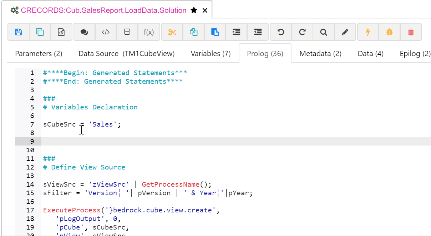Open the f(x) functions list

pos(149,32)
